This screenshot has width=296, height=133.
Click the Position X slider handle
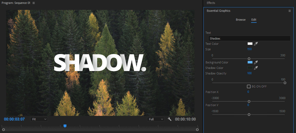249,101
